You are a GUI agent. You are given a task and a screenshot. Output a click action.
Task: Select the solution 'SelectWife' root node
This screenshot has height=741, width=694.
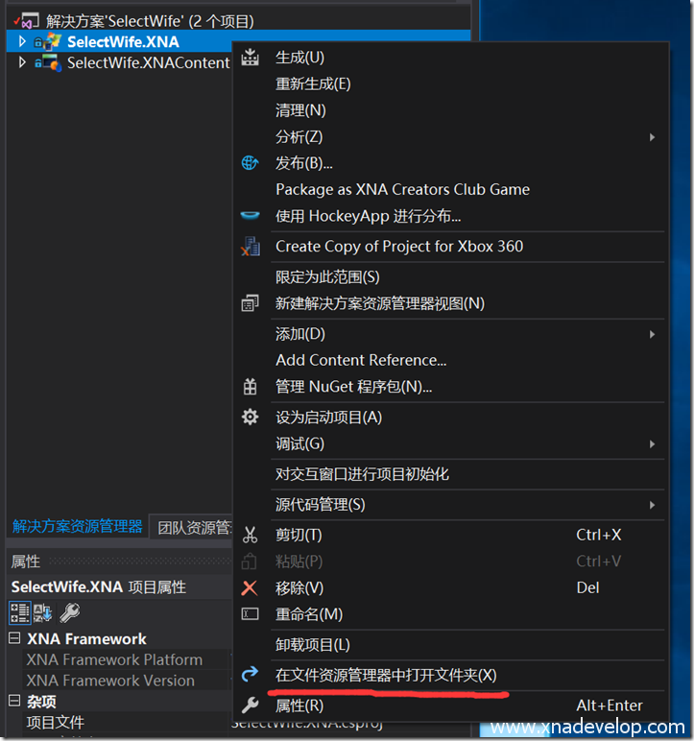[149, 21]
